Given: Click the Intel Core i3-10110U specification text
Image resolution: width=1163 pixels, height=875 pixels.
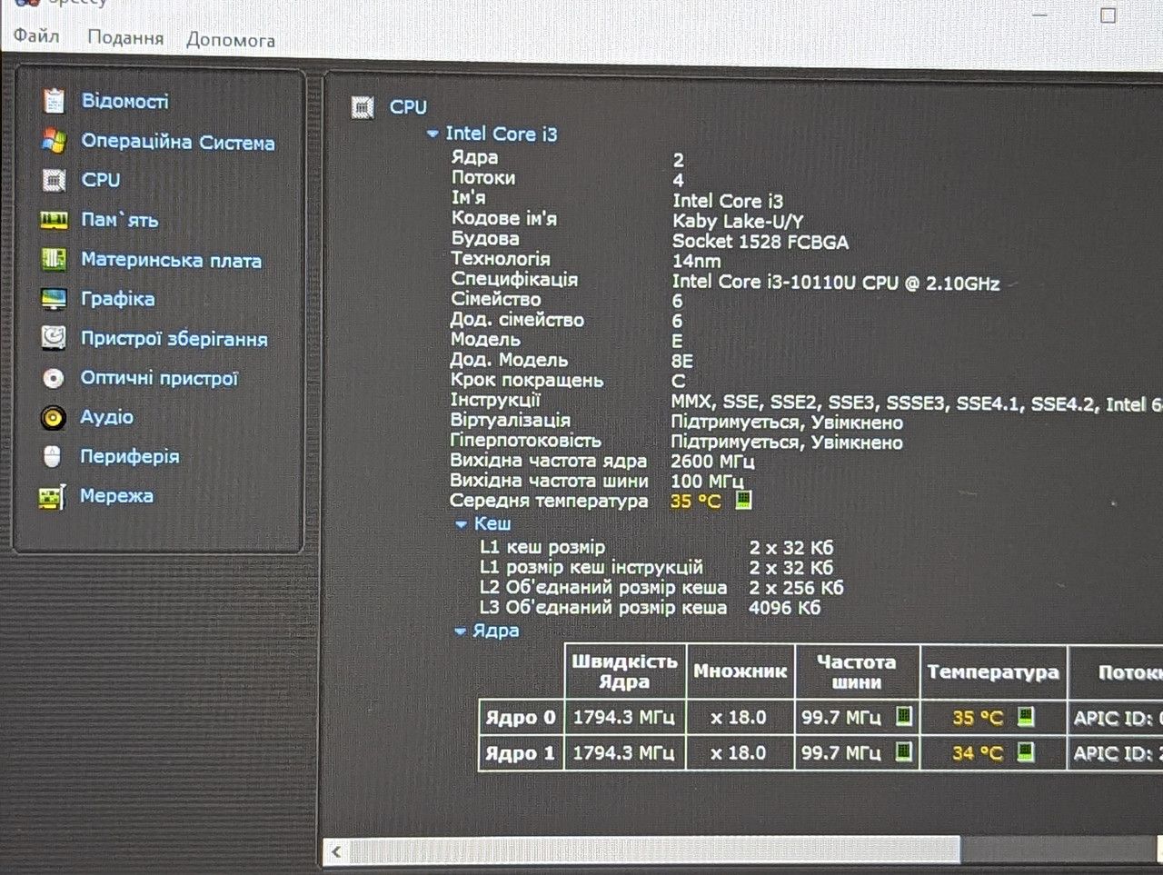Looking at the screenshot, I should point(836,283).
